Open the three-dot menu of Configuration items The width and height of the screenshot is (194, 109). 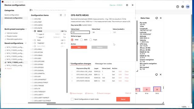click(x=65, y=15)
